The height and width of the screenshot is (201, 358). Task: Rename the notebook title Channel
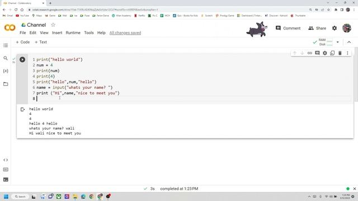pyautogui.click(x=36, y=25)
